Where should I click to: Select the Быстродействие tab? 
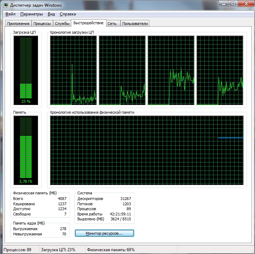click(x=89, y=23)
